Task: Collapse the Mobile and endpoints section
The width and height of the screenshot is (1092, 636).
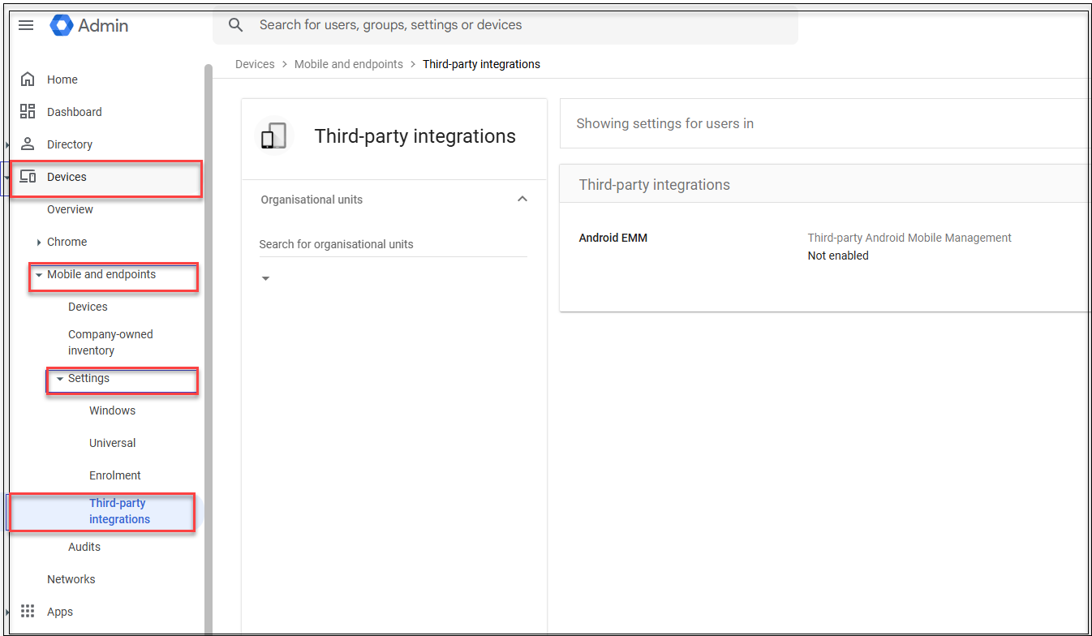Action: (x=39, y=275)
